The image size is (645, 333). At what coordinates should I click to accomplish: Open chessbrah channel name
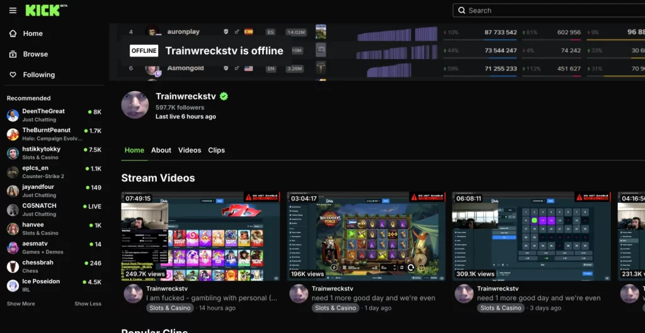38,262
